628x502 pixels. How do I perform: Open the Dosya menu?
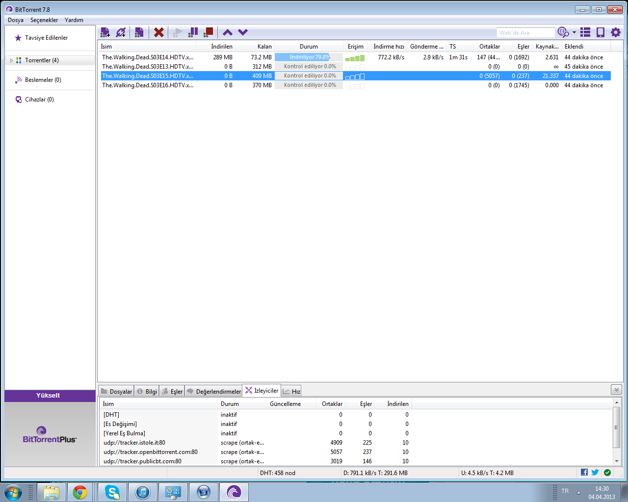pyautogui.click(x=16, y=20)
